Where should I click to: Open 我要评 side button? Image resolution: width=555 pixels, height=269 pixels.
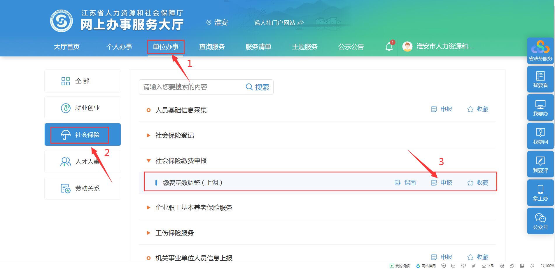pyautogui.click(x=540, y=164)
